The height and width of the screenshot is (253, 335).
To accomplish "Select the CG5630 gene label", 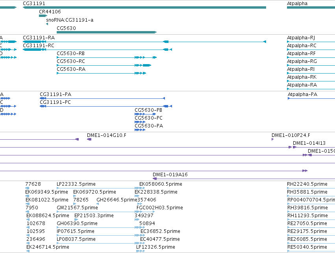I will click(66, 28).
